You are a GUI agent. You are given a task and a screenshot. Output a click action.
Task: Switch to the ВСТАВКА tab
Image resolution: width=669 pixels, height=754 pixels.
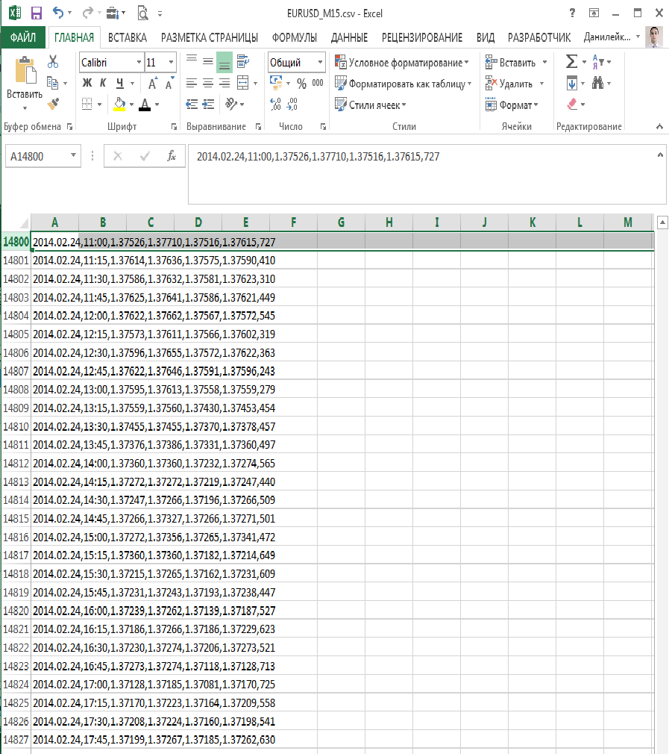(x=128, y=37)
